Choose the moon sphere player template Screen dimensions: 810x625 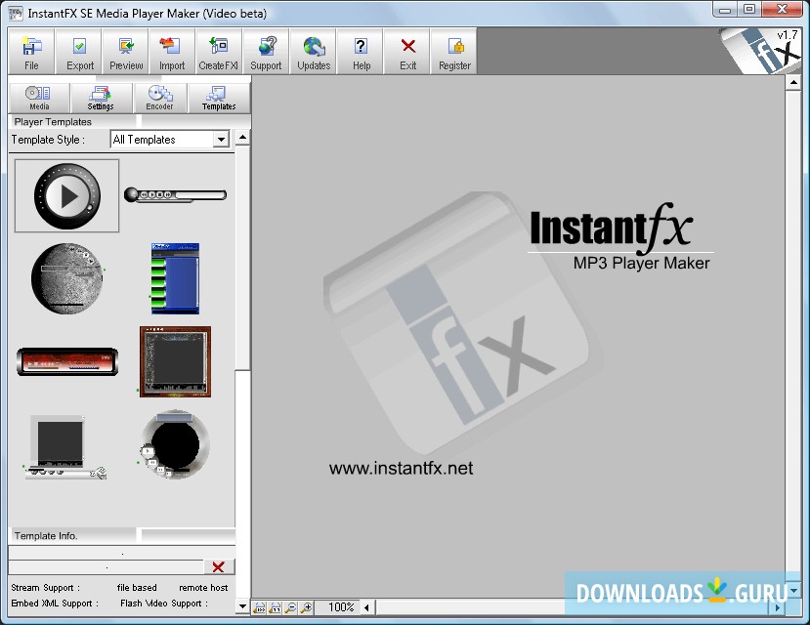point(67,278)
